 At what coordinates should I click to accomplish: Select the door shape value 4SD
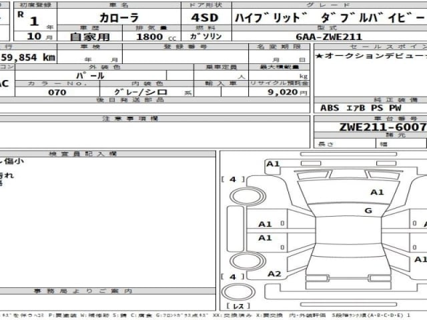205,18
